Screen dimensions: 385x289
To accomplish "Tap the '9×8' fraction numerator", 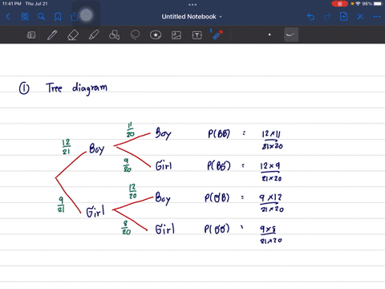I will (268, 229).
